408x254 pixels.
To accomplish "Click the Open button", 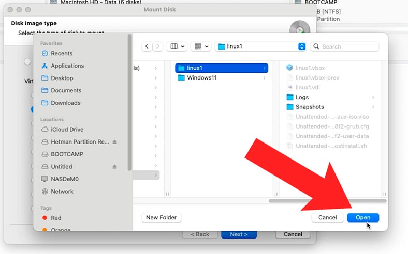I will (x=363, y=217).
